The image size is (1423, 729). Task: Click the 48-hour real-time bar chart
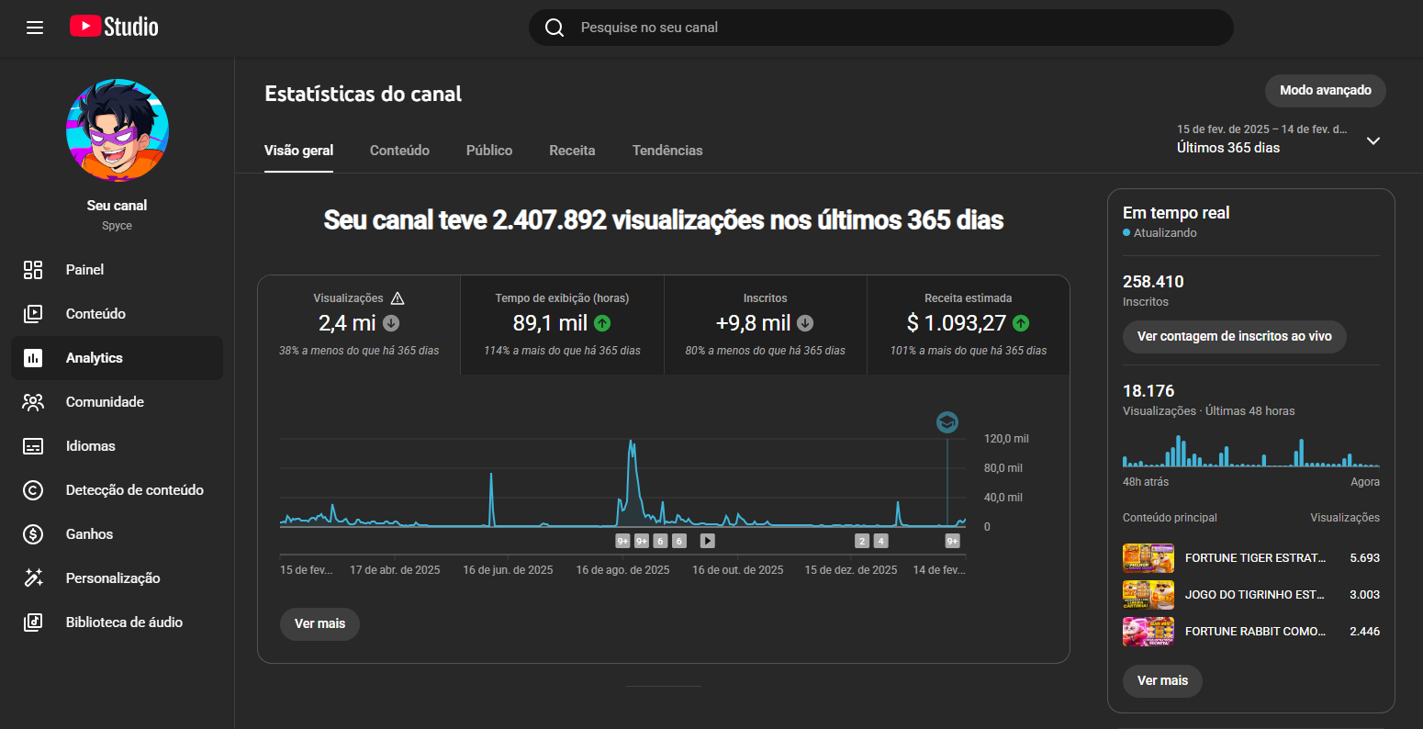click(1251, 450)
